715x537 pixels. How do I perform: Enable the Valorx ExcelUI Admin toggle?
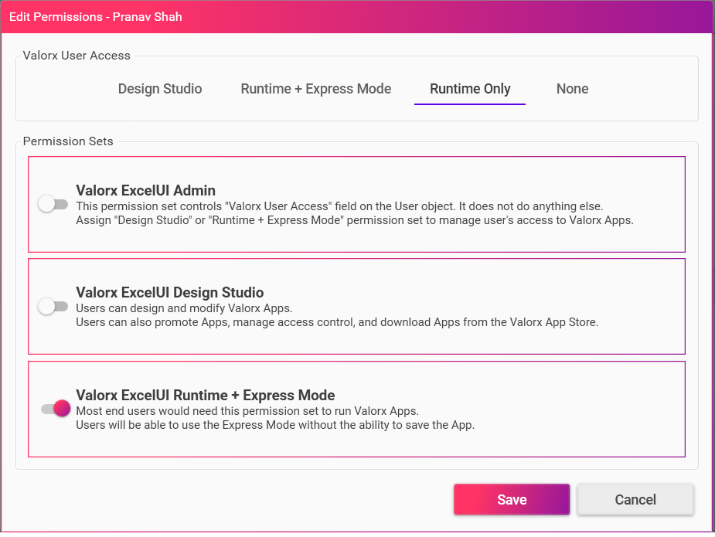[x=53, y=204]
